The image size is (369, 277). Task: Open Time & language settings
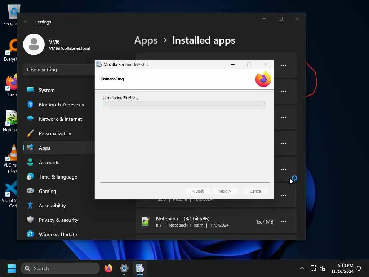point(59,177)
